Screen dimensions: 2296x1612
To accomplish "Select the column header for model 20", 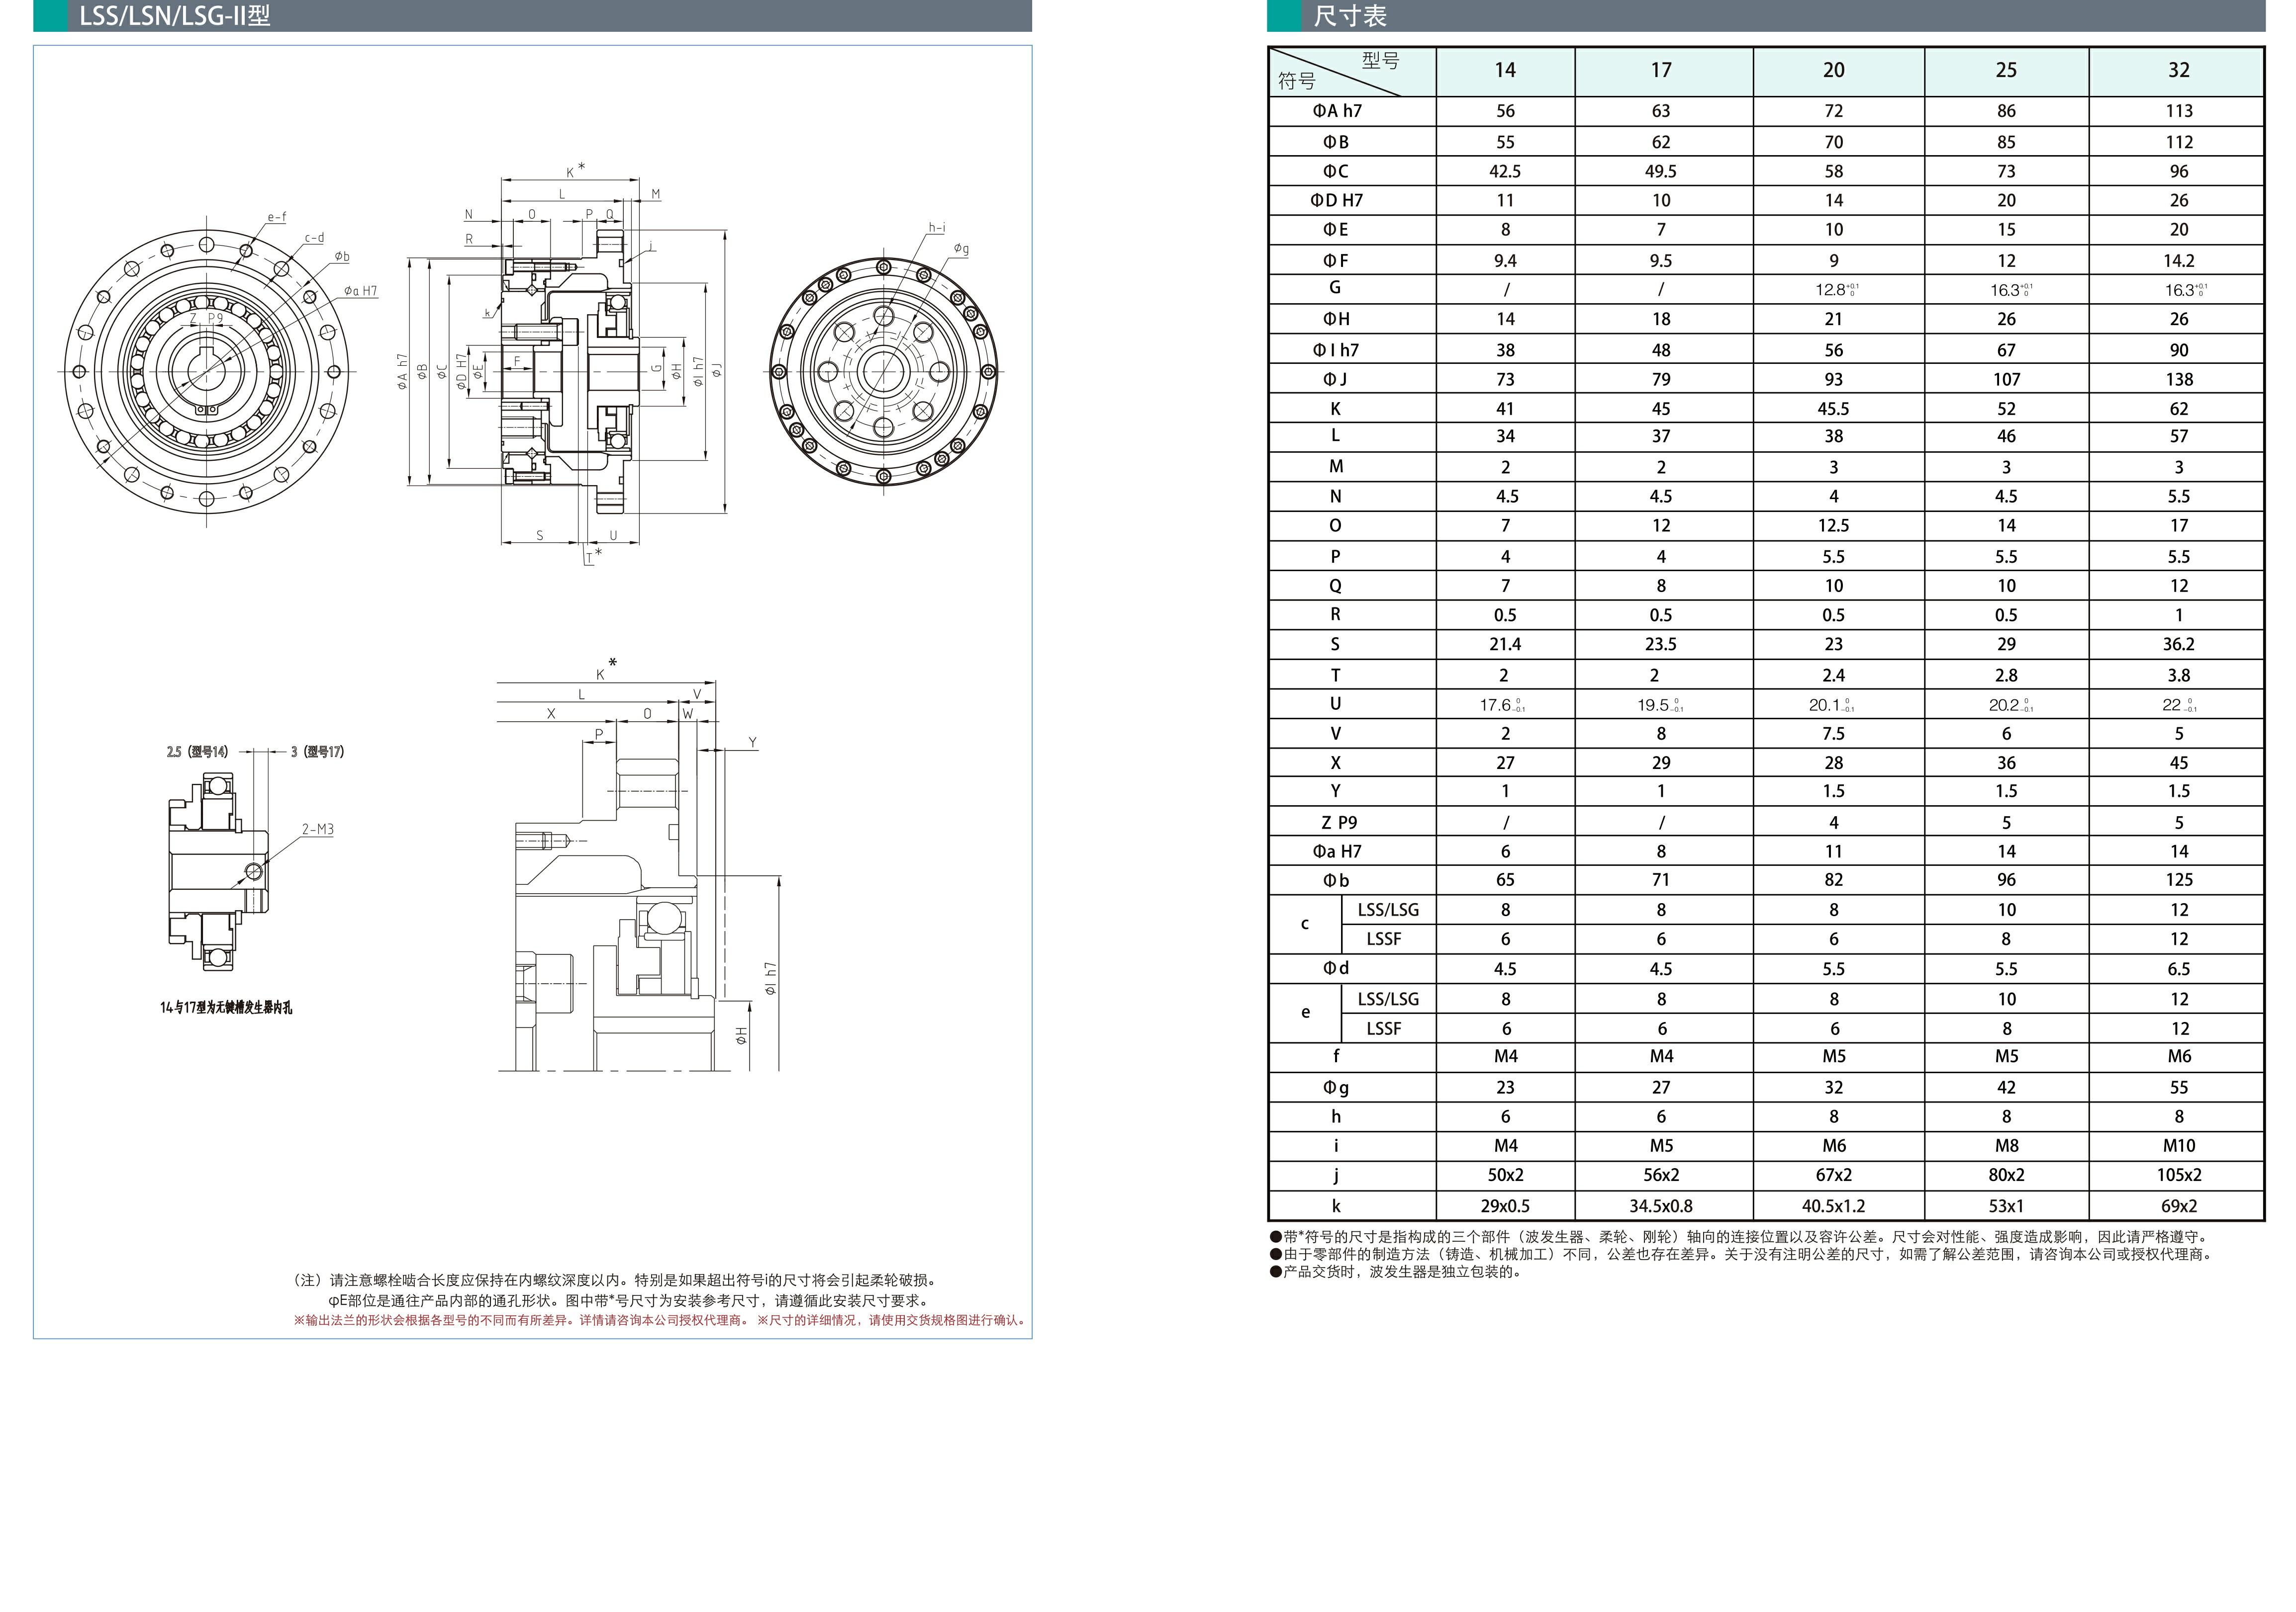I will [1838, 71].
